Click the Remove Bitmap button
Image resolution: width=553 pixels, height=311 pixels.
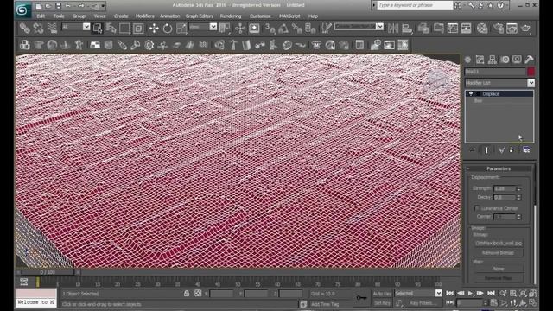click(x=498, y=253)
